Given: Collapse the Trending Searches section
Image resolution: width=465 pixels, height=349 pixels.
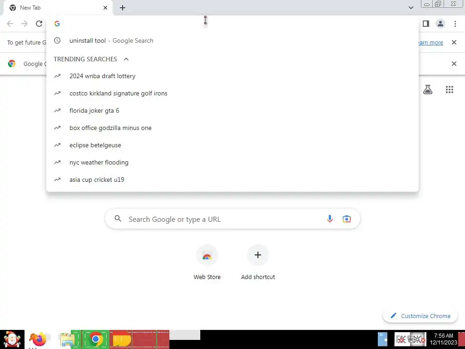Looking at the screenshot, I should (x=126, y=59).
